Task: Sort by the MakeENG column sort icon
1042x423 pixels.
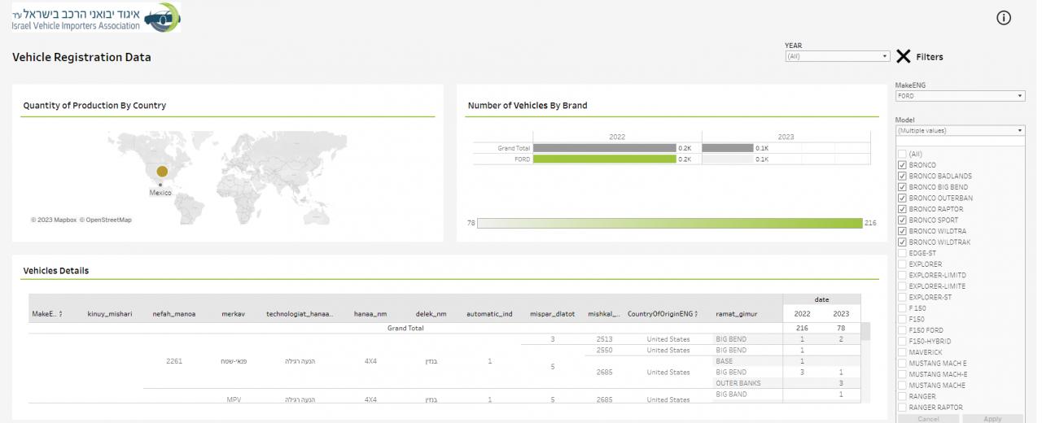Action: point(61,314)
